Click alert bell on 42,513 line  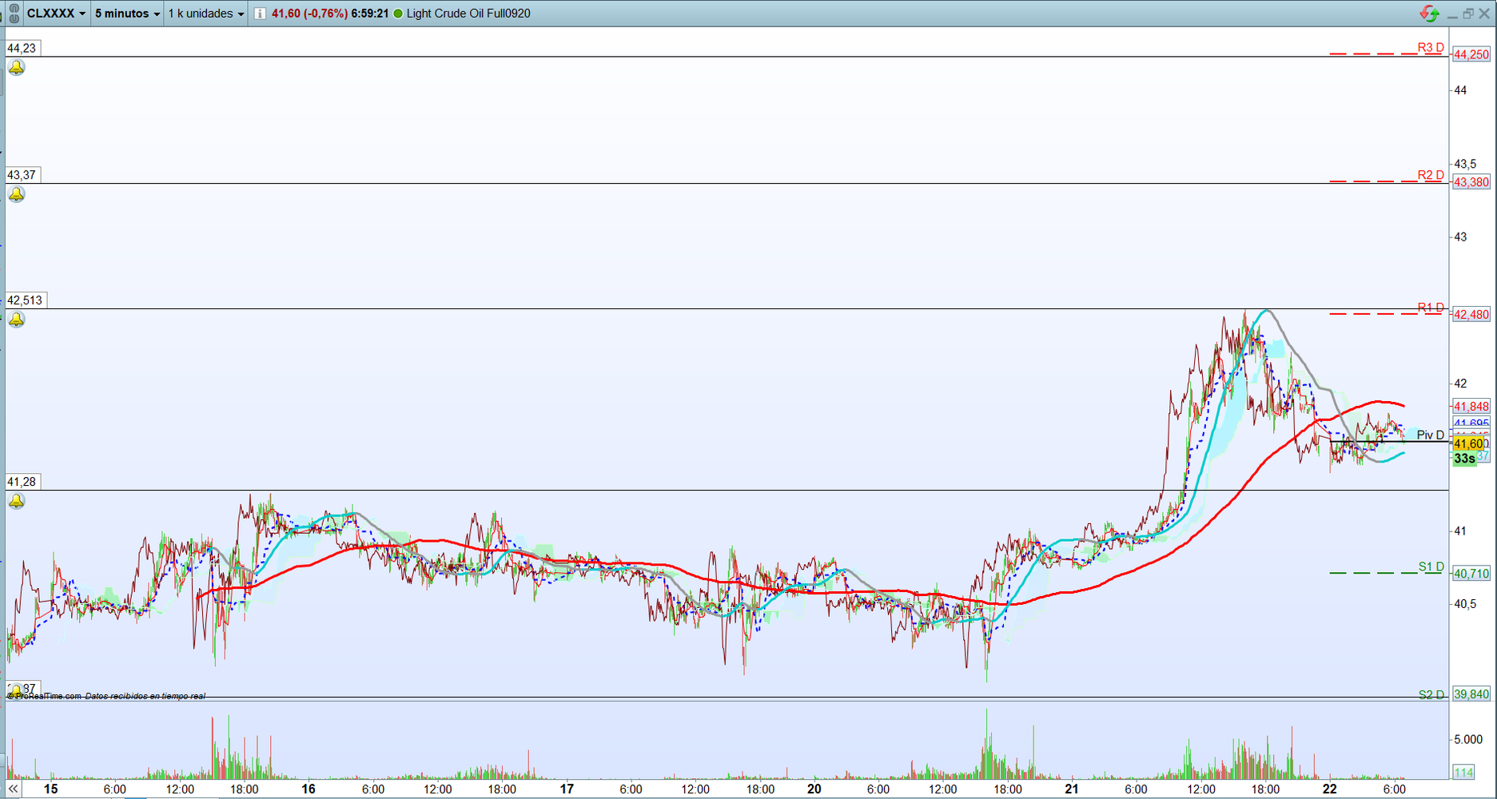click(16, 320)
